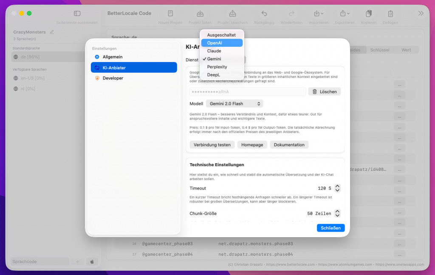The image size is (435, 275).
Task: Adjust the Chunk-Größe stepper arrows
Action: 337,213
